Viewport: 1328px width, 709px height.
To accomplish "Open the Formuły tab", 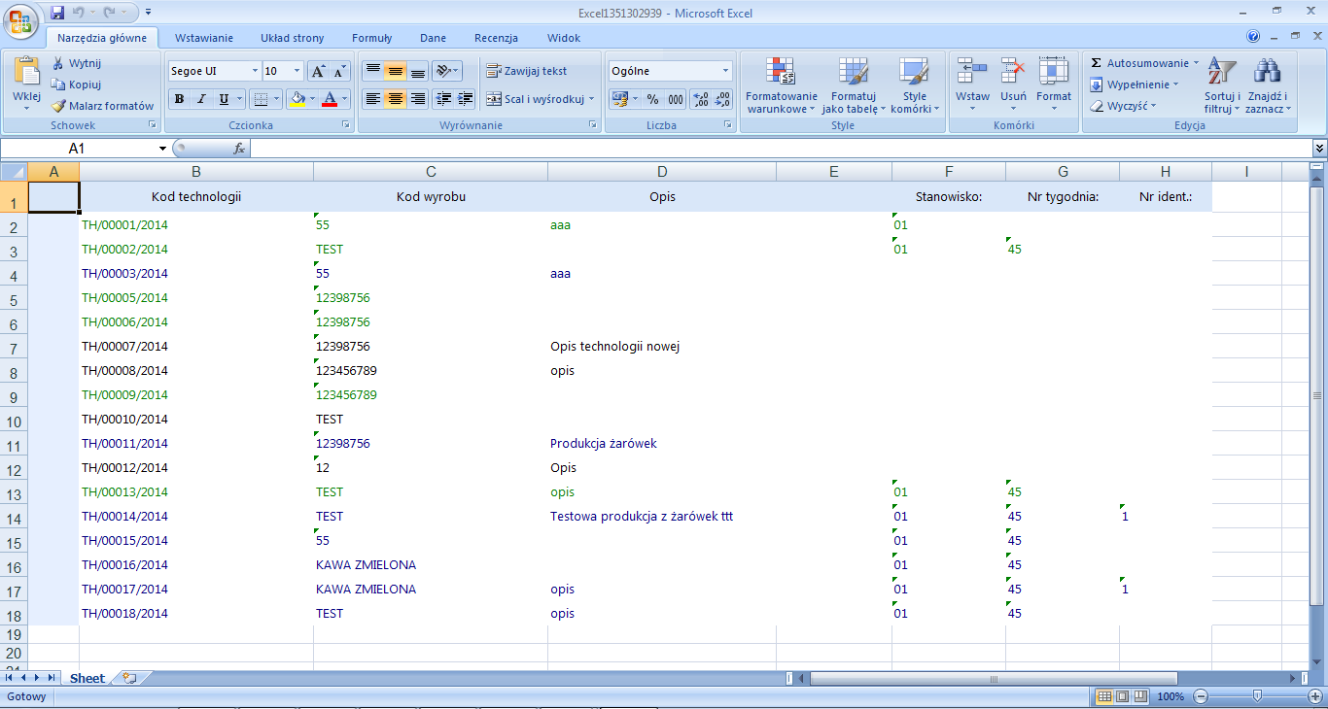I will click(371, 38).
